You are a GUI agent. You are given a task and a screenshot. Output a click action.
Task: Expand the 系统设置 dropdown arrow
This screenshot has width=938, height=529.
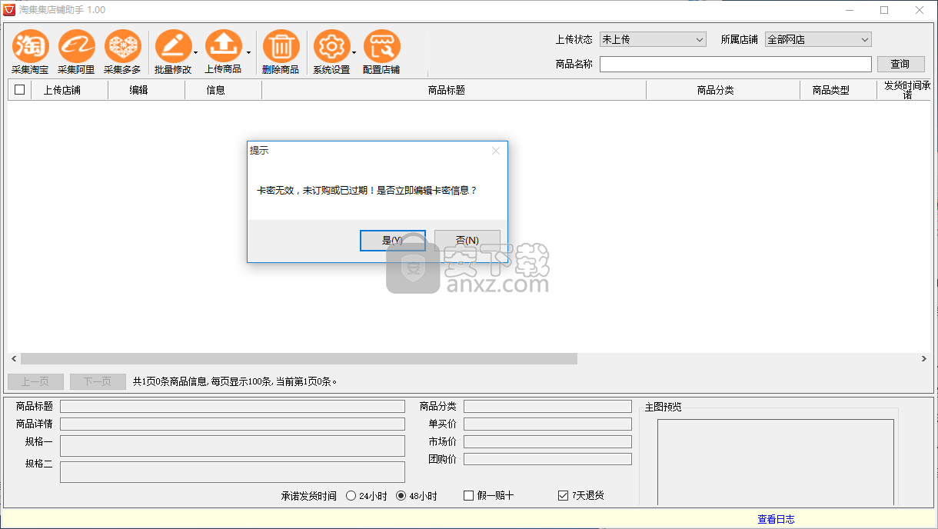click(354, 53)
